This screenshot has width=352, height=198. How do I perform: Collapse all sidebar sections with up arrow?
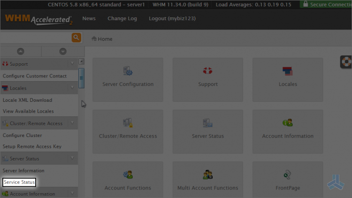coord(21,52)
